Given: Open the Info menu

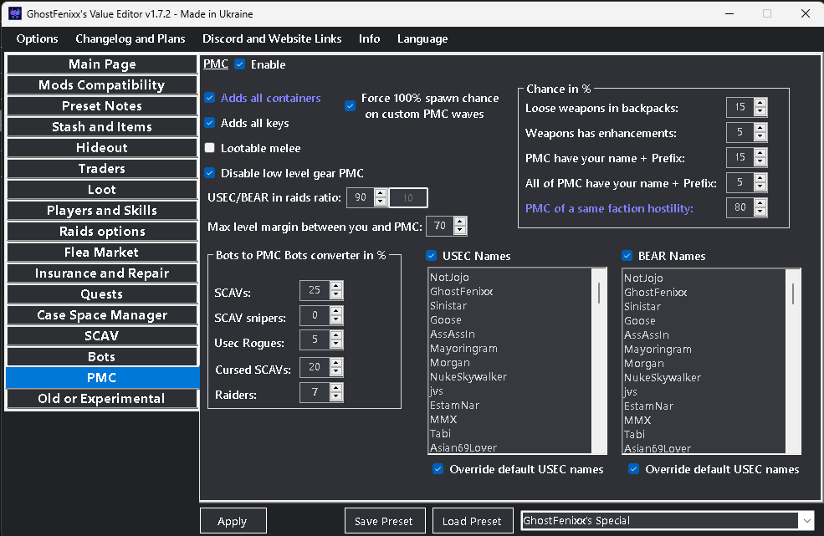Looking at the screenshot, I should (x=370, y=39).
